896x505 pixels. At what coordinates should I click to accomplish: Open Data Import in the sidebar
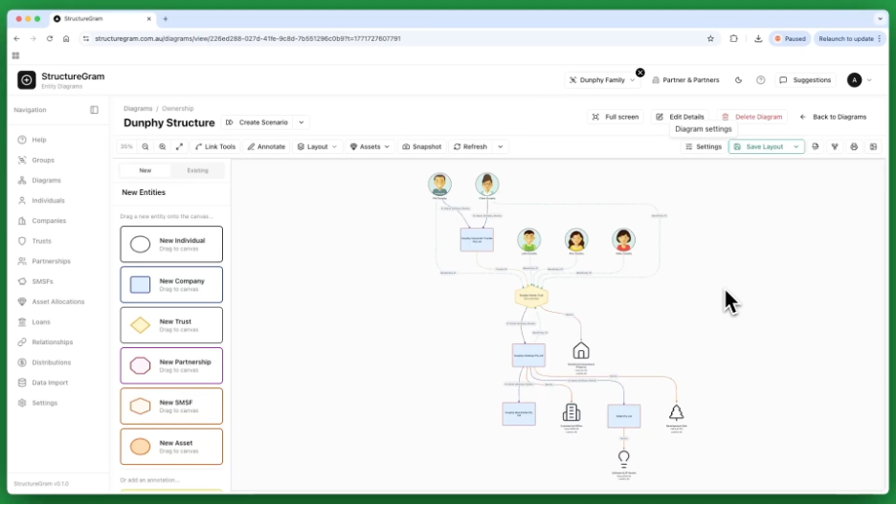(50, 383)
